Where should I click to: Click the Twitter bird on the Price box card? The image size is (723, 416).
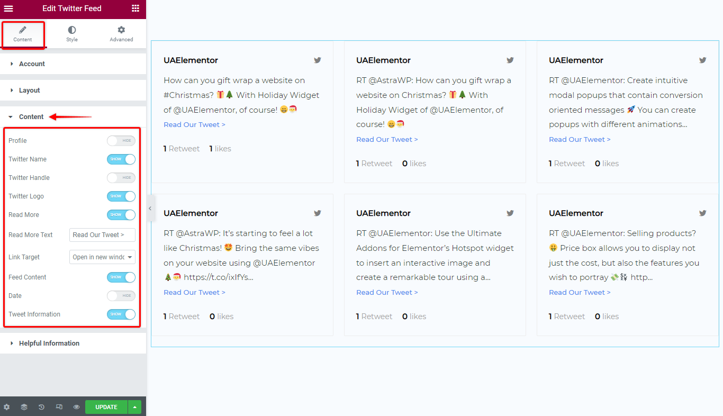(703, 213)
